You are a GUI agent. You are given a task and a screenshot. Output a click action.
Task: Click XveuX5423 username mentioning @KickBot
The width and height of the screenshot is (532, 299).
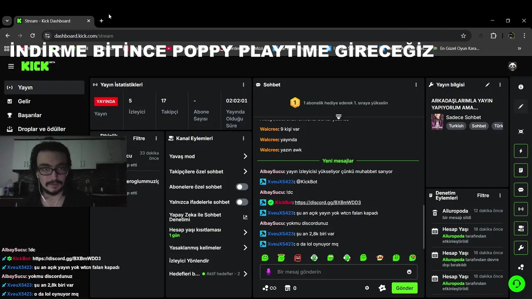[x=281, y=182]
